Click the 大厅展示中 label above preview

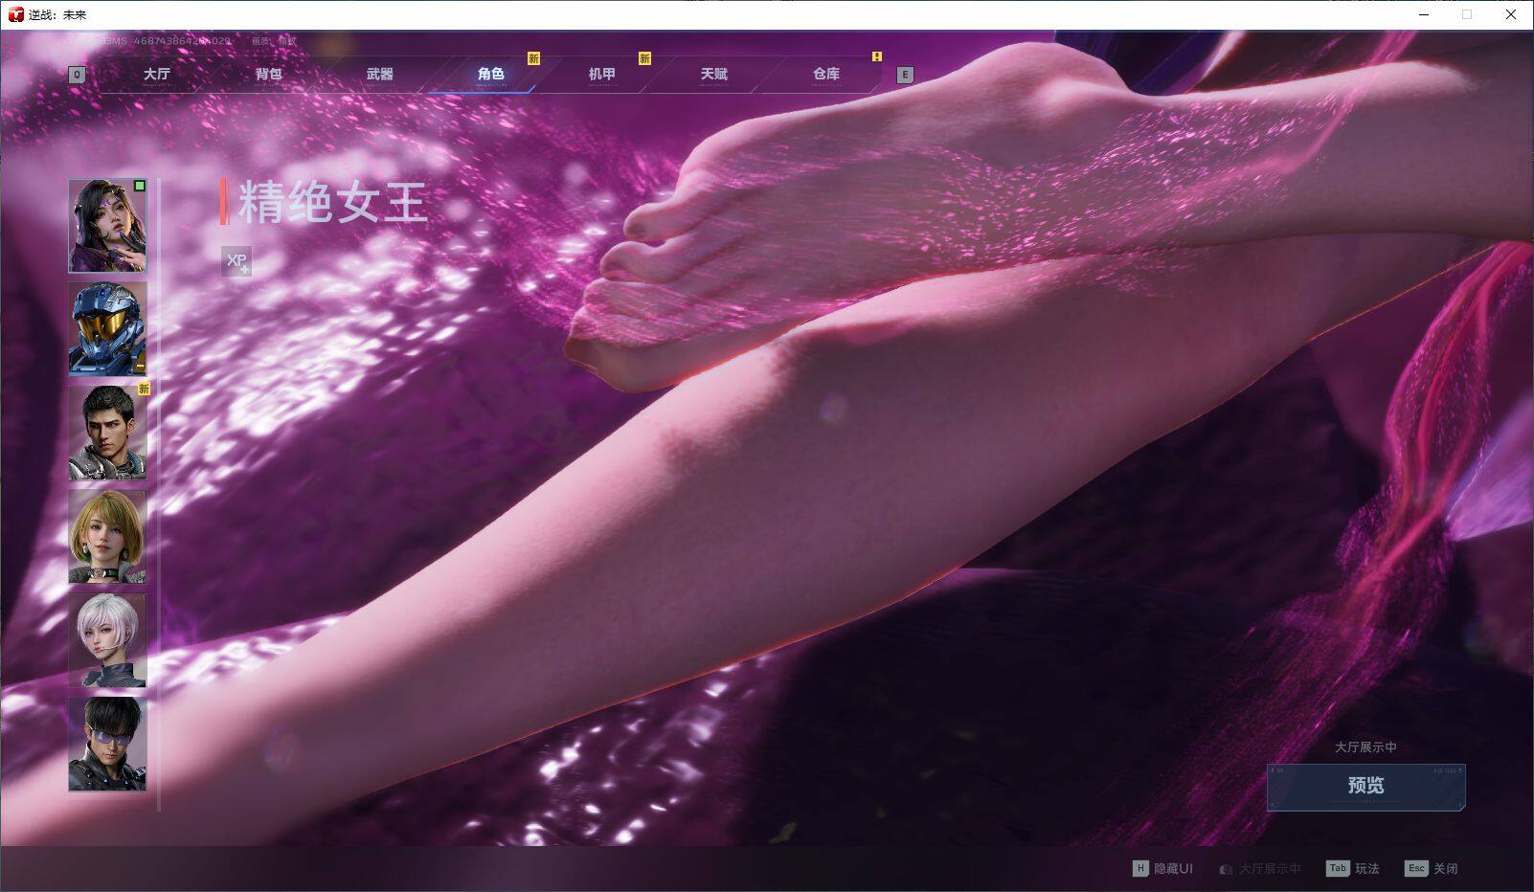click(x=1365, y=747)
